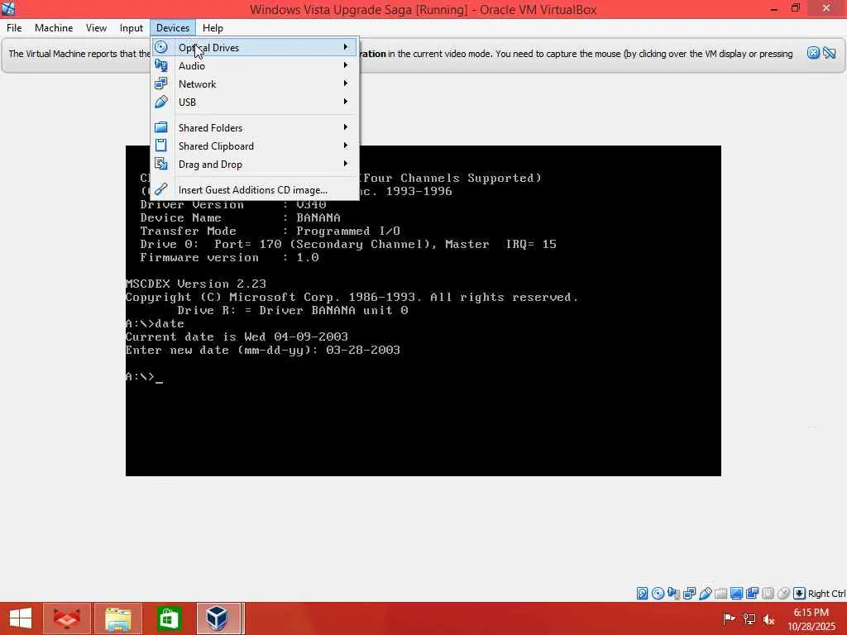847x635 pixels.
Task: Click the speaker icon beside Audio
Action: click(x=161, y=65)
